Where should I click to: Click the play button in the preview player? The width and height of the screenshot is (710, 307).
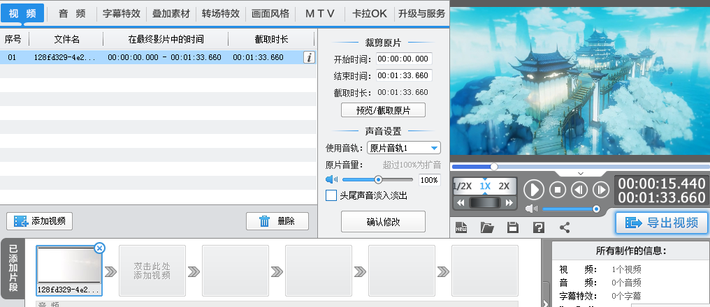click(534, 190)
